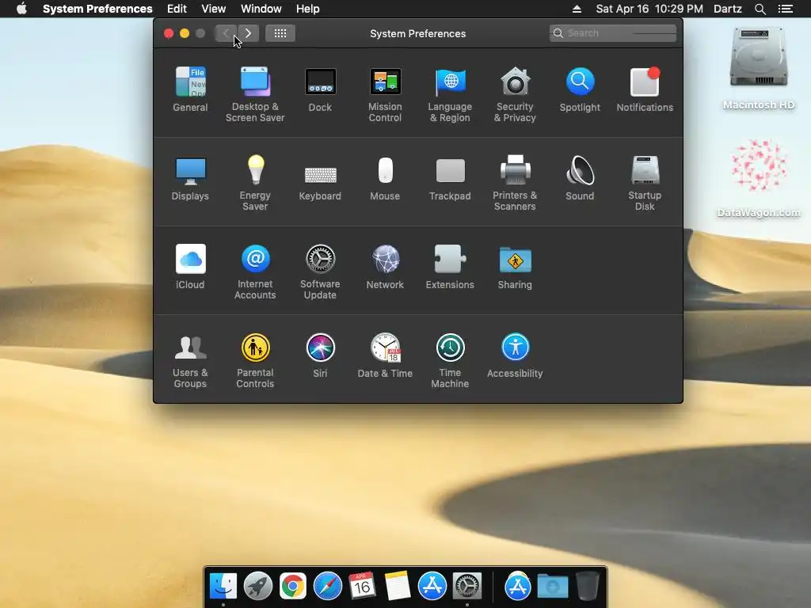Open Security & Privacy preferences
Screen dimensions: 811x608
(515, 94)
